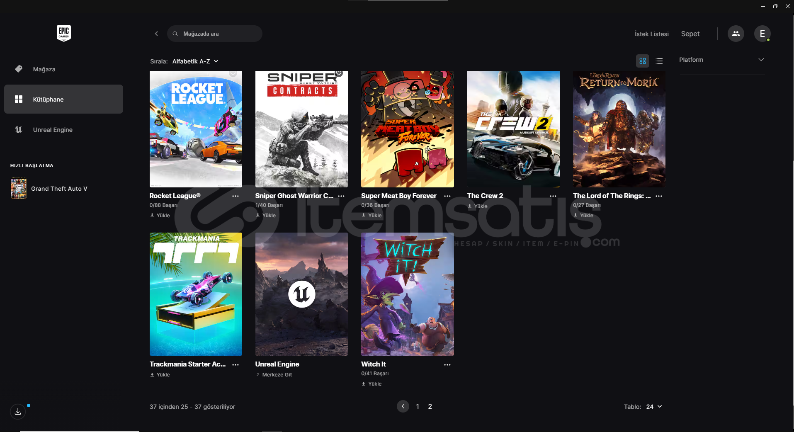The width and height of the screenshot is (794, 432).
Task: Click 1/40 Başarı achievements text
Action: click(x=269, y=205)
